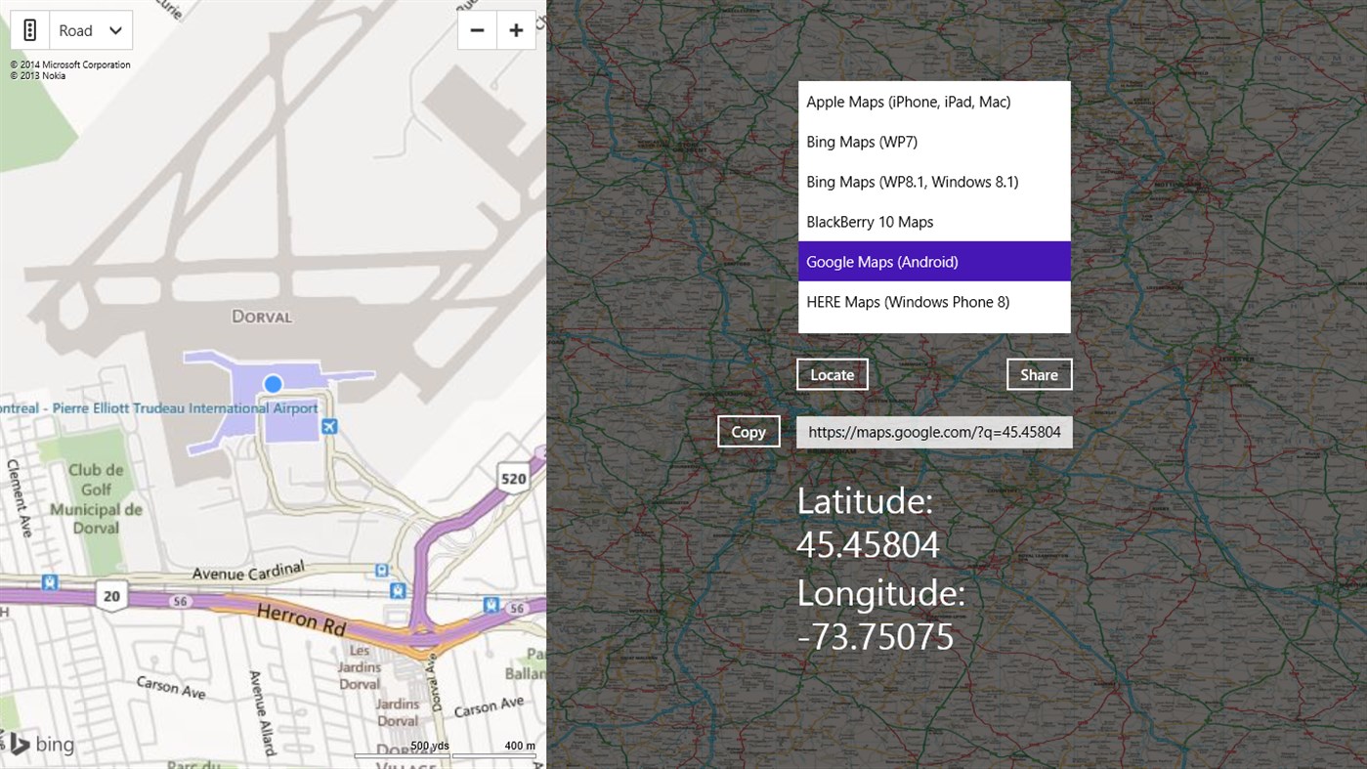Zoom in using the plus button

(516, 30)
